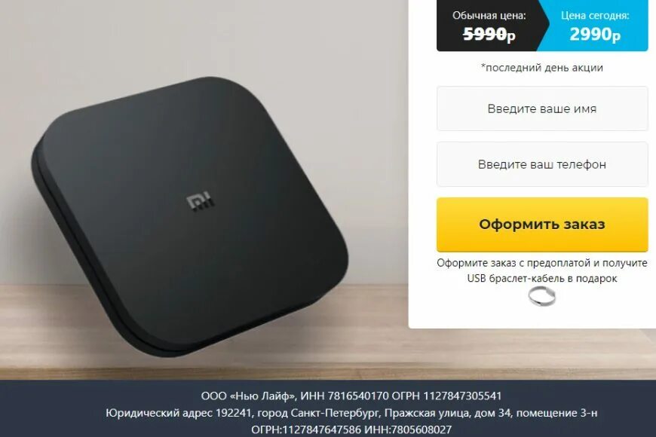Click the 'ОГРН:1127847647586' text in the footer
Image resolution: width=656 pixels, height=437 pixels.
click(x=306, y=429)
